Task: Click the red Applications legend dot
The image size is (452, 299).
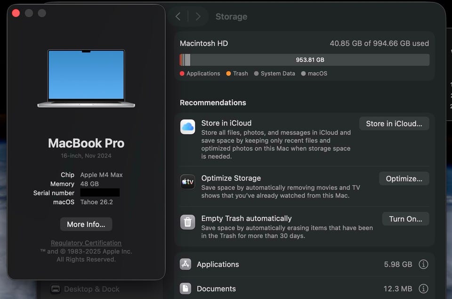Action: 182,73
